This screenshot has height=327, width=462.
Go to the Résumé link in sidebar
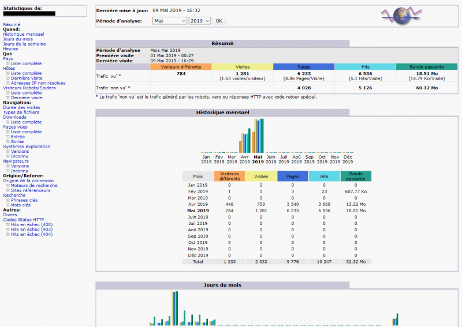12,25
